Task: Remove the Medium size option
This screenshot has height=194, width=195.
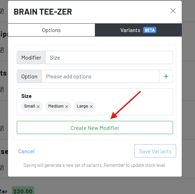Action: coord(67,107)
